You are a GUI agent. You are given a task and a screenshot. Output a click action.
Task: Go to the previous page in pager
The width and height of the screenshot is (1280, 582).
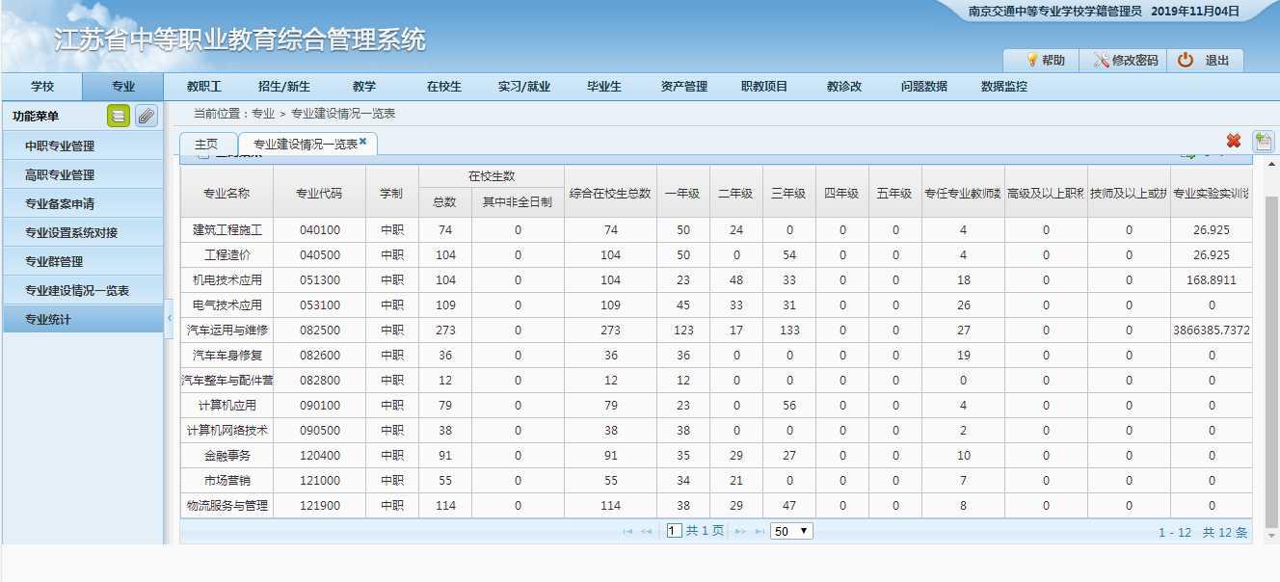point(647,531)
